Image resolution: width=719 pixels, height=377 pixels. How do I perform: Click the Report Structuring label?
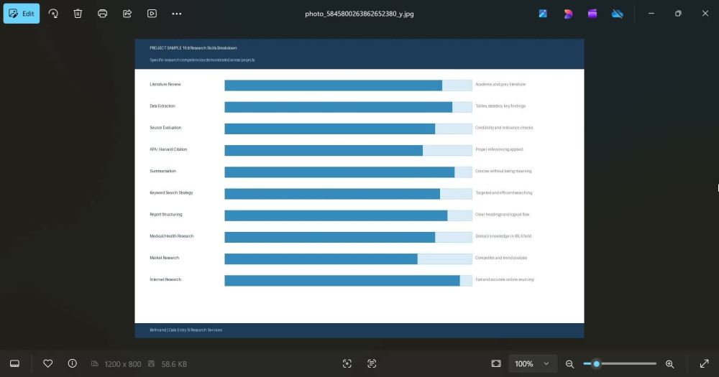click(166, 215)
